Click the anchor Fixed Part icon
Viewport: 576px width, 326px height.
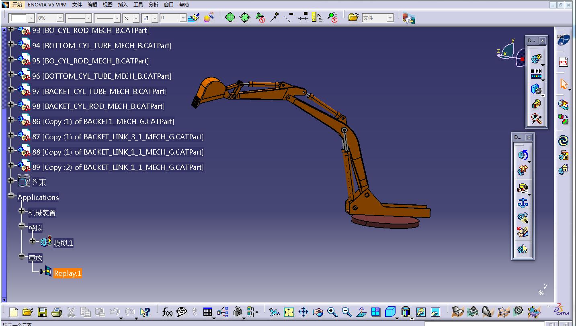click(x=523, y=204)
